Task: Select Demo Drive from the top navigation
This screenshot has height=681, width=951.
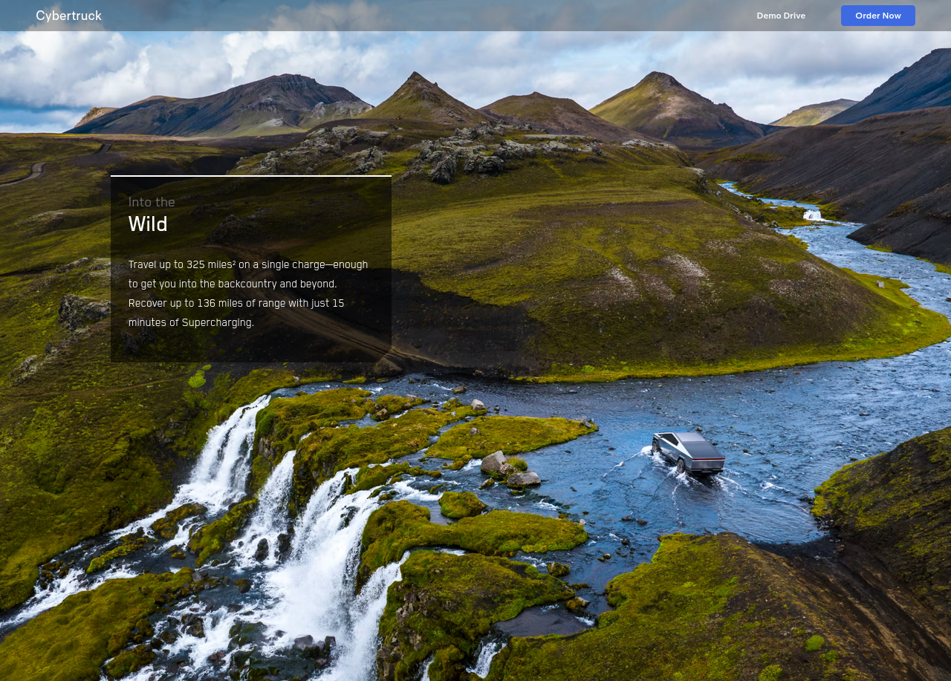Action: pyautogui.click(x=780, y=14)
